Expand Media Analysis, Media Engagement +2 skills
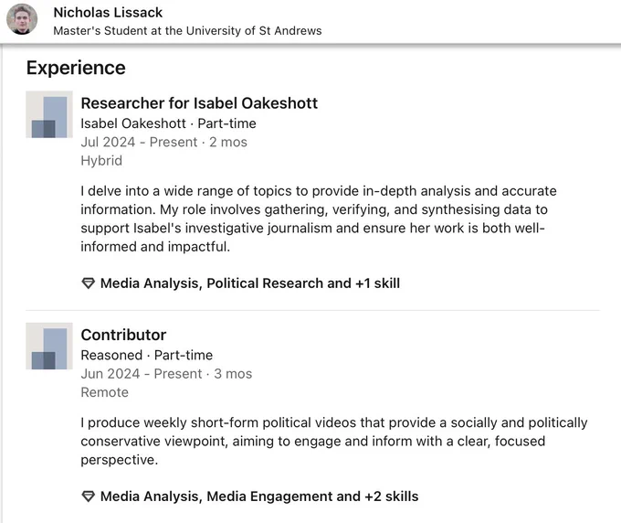 click(259, 496)
